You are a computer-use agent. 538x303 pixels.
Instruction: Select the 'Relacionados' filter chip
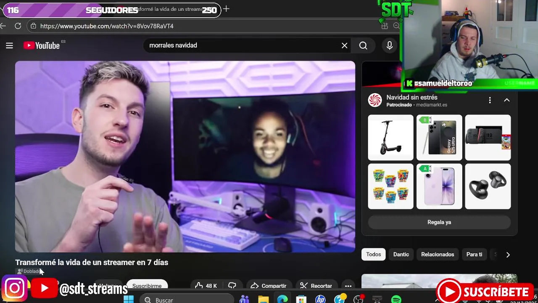point(438,255)
